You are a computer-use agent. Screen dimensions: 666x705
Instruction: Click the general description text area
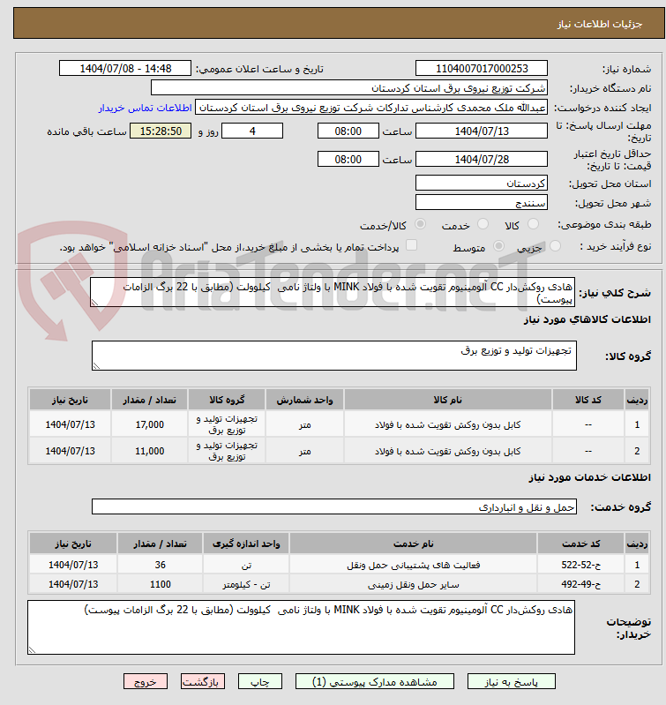pos(333,292)
